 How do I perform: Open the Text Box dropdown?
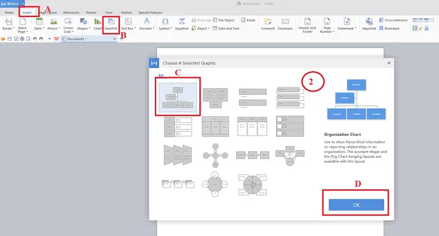tap(128, 24)
